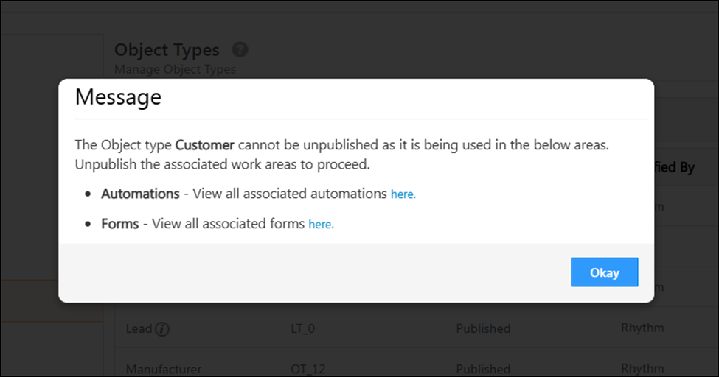This screenshot has width=719, height=377.
Task: Click Rhythm in the Lead row
Action: (x=642, y=328)
